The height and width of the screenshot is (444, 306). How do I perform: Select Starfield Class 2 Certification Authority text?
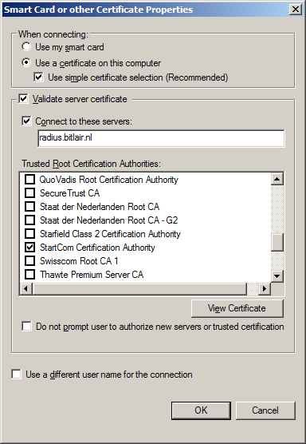pyautogui.click(x=110, y=234)
